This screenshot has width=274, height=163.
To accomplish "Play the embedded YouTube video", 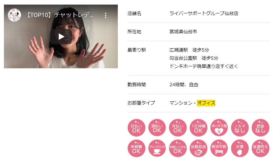I will point(61,37).
